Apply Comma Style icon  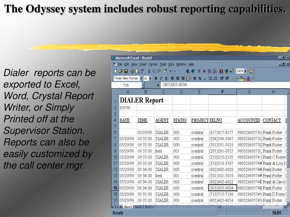pyautogui.click(x=205, y=79)
